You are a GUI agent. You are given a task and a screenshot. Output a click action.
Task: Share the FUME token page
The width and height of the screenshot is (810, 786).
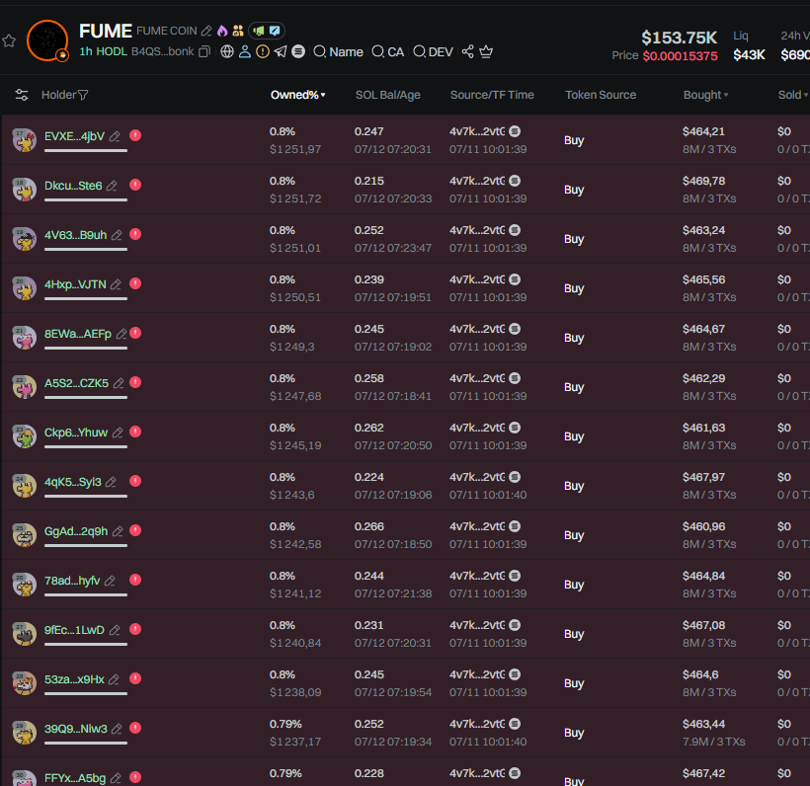[467, 51]
